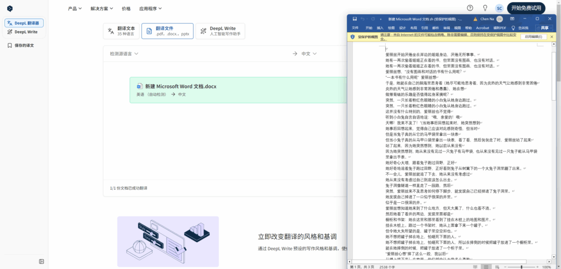Click the lightbulb tips icon in DeepL header
This screenshot has height=269, width=561.
point(485,8)
